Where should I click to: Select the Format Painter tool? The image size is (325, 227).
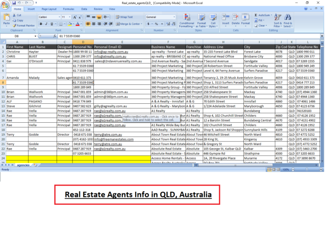pos(24,25)
